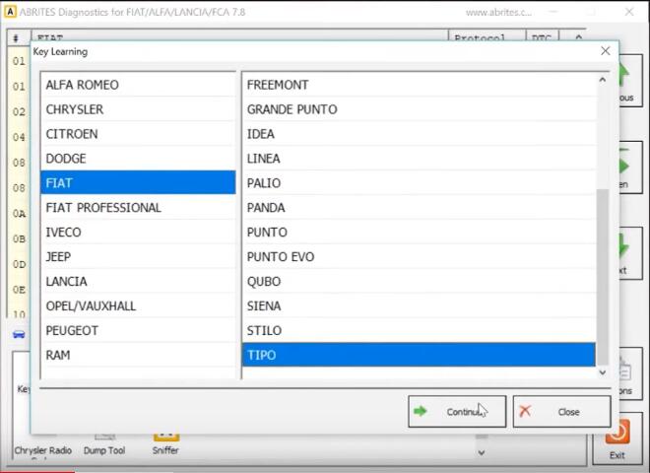The height and width of the screenshot is (473, 650).
Task: Select PEUGEOT in the brand list
Action: click(138, 330)
